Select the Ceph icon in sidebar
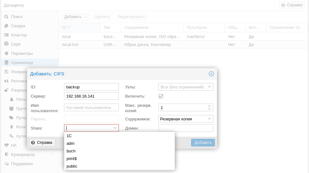309x173 pixels. [6, 44]
